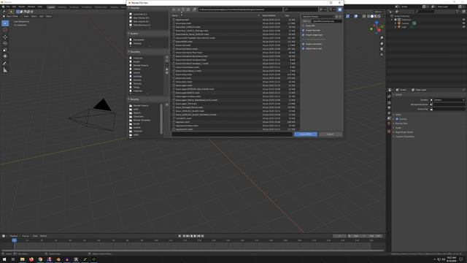This screenshot has height=263, width=467.
Task: Open the Camera dropdown in Scene properties
Action: [x=447, y=100]
